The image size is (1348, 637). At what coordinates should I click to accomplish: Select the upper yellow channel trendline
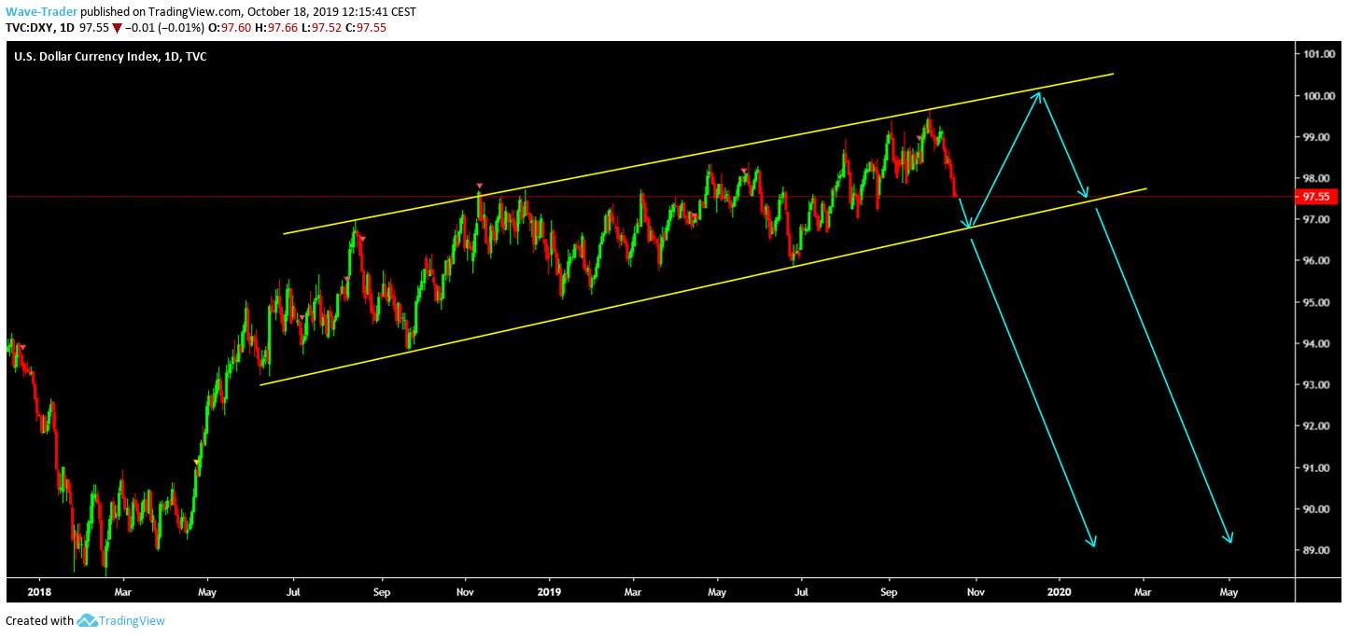(x=700, y=153)
